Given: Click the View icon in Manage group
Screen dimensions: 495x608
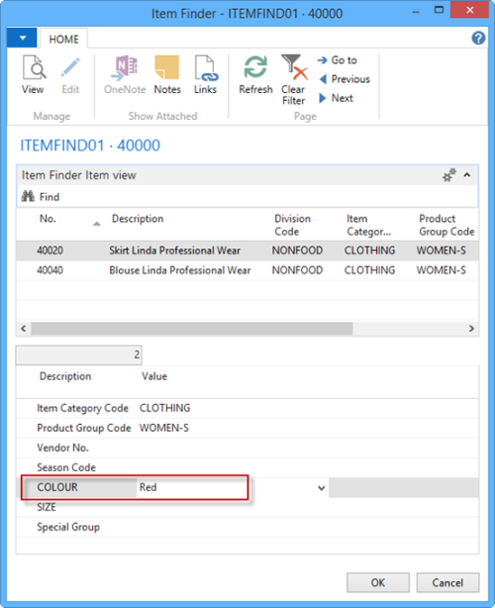Looking at the screenshot, I should [34, 67].
